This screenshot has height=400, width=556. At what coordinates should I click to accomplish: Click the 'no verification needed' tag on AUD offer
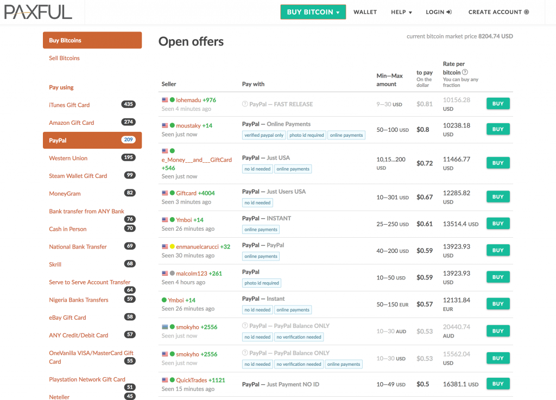click(299, 337)
